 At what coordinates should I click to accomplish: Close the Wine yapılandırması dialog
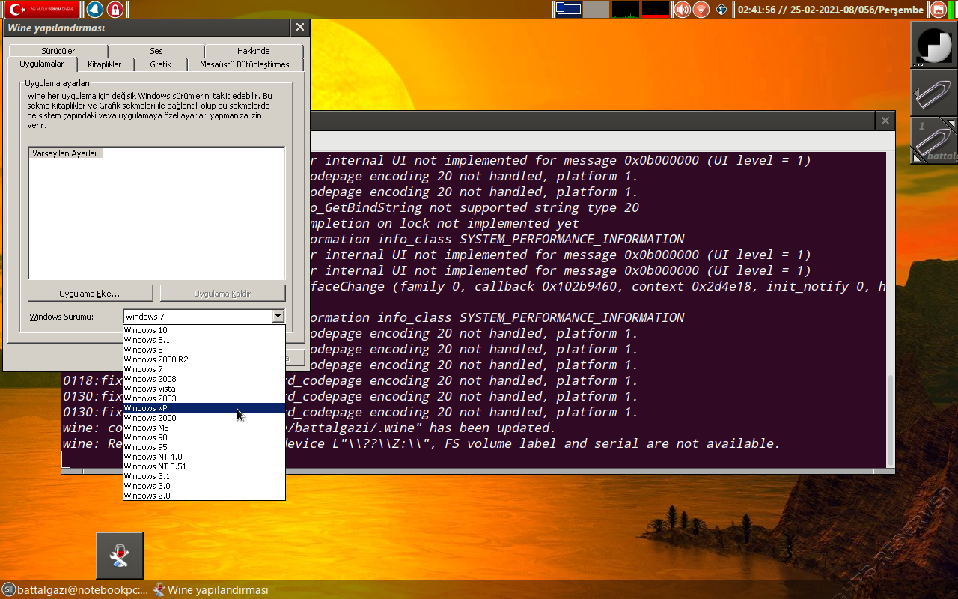point(299,28)
